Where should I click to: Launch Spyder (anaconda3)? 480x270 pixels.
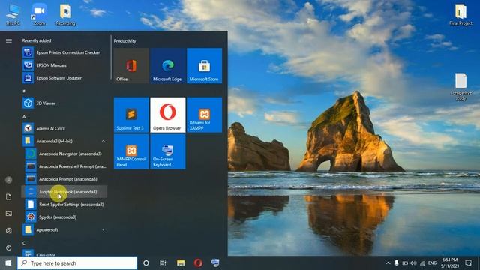pos(64,217)
